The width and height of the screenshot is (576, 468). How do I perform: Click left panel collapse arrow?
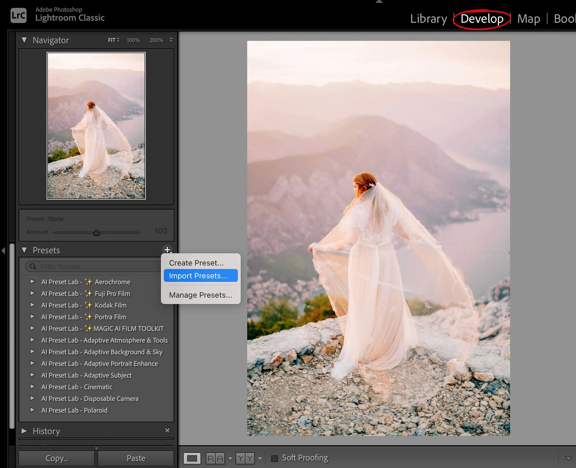[3, 250]
